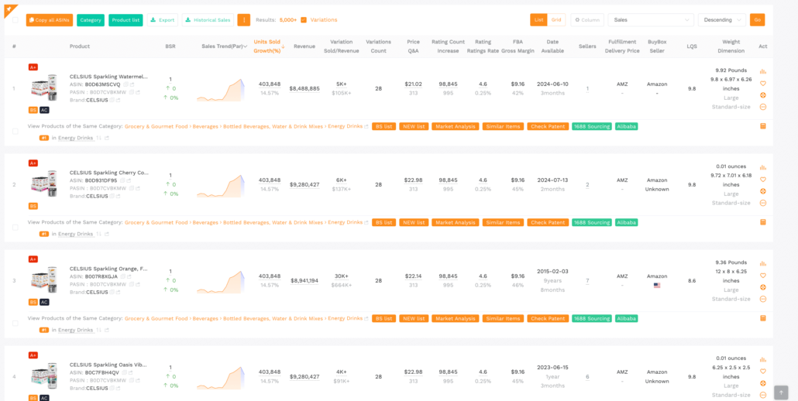This screenshot has width=798, height=401.
Task: Open profit calculator icon for row 3
Action: [x=762, y=318]
